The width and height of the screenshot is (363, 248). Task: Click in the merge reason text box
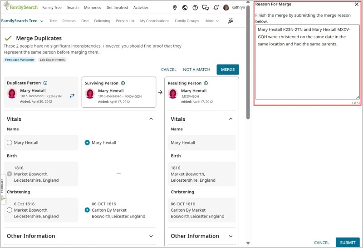307,62
